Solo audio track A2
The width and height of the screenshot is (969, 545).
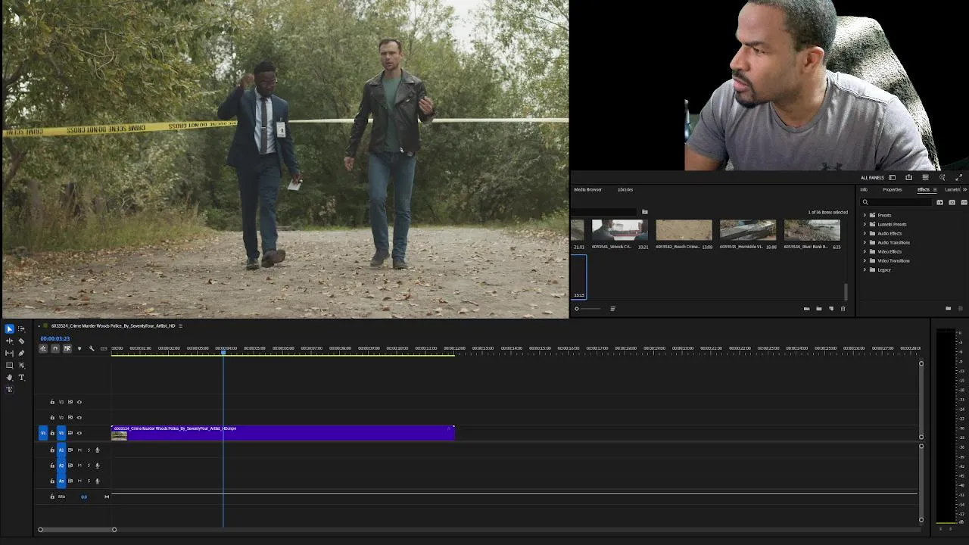(89, 466)
